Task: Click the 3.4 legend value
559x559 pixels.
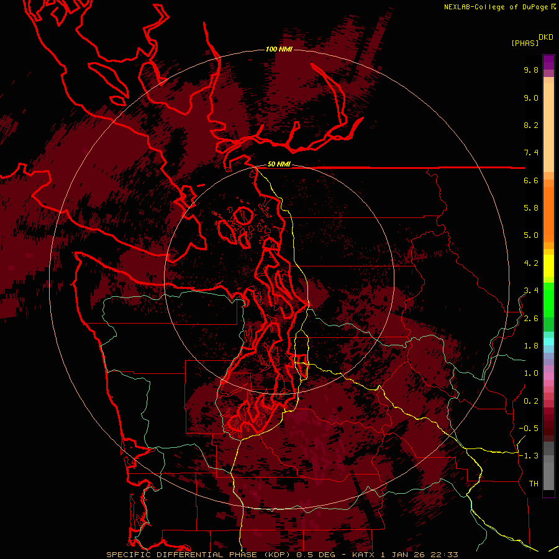Action: click(531, 291)
